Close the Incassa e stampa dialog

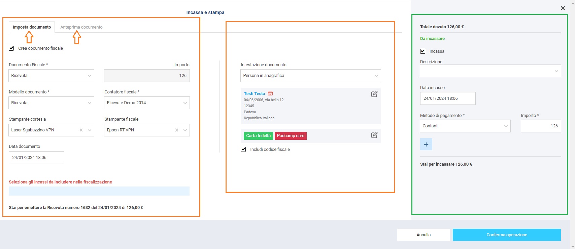point(563,8)
